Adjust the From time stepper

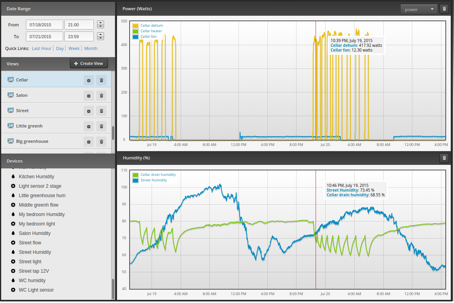pyautogui.click(x=101, y=25)
